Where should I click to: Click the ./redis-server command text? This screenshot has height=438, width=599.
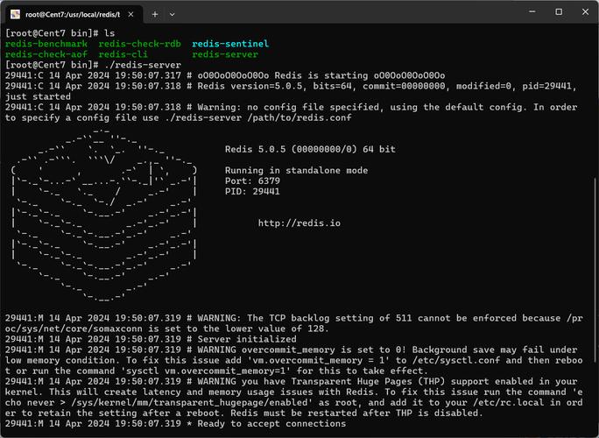tap(143, 65)
